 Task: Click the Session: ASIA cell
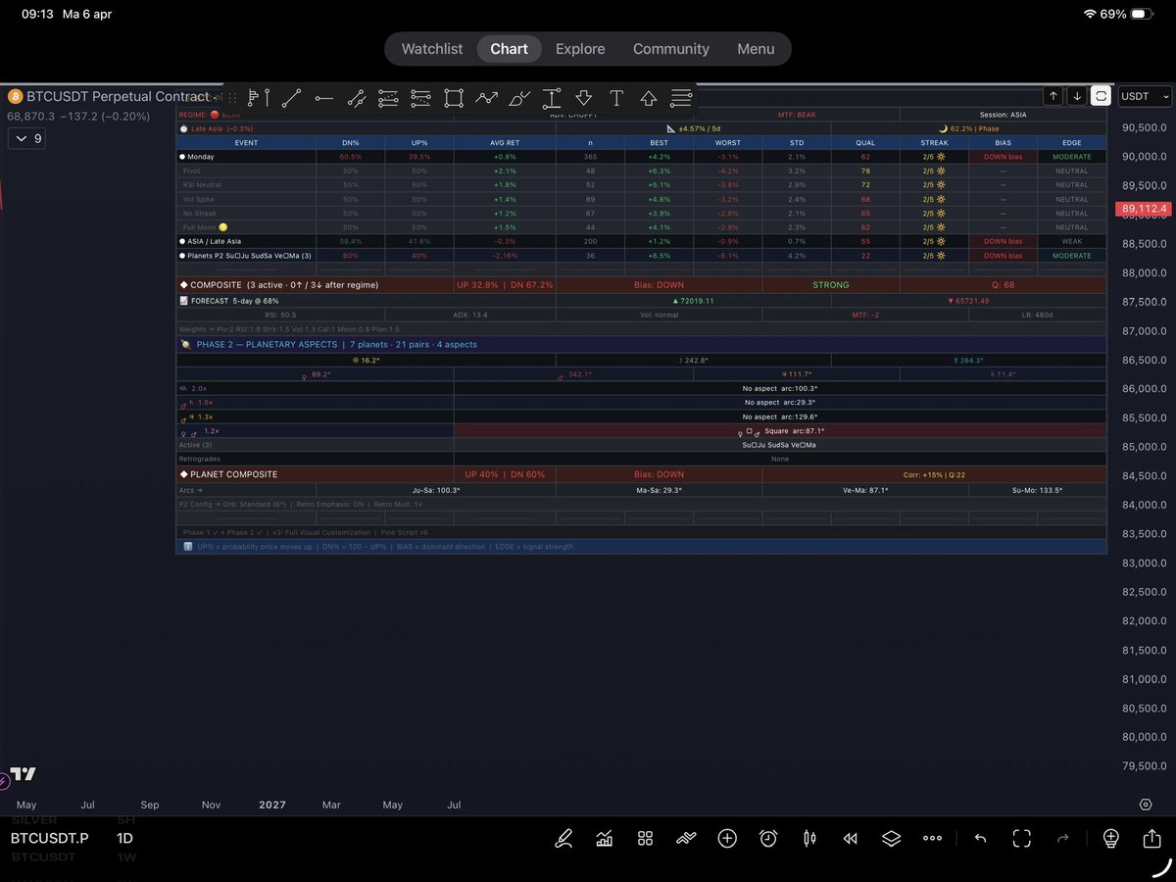click(1004, 115)
